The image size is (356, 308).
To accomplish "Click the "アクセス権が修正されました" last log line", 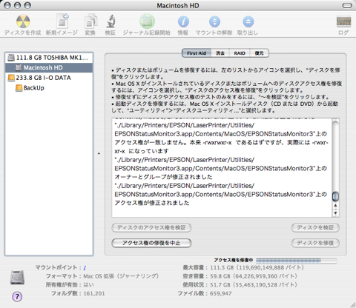I will [152, 203].
